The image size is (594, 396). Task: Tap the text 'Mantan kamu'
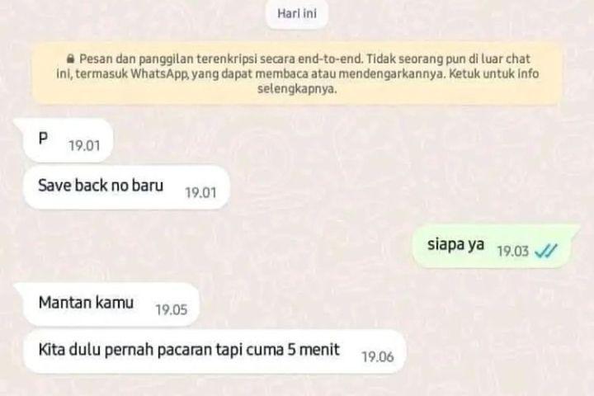tap(86, 303)
